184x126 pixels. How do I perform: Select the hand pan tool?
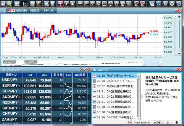(x=72, y=3)
